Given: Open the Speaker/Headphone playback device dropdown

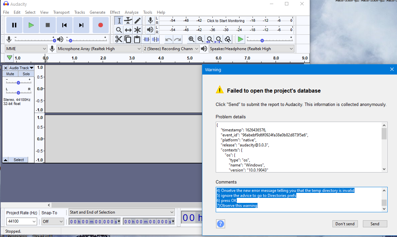Looking at the screenshot, I should click(x=252, y=48).
